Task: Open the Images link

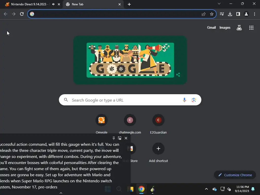Action: pos(225,27)
